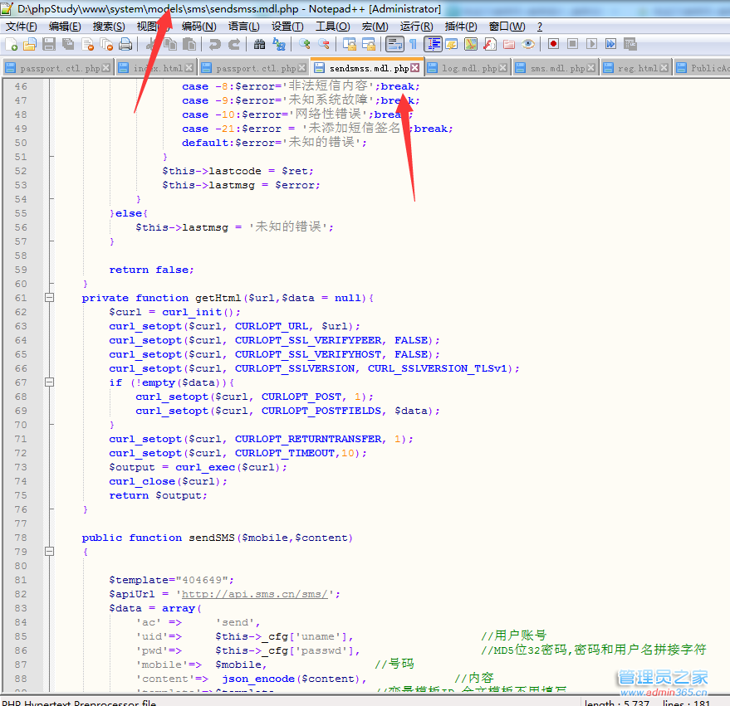Screen dimensions: 730x706
Task: Open the 语言(L) menu
Action: (x=243, y=27)
